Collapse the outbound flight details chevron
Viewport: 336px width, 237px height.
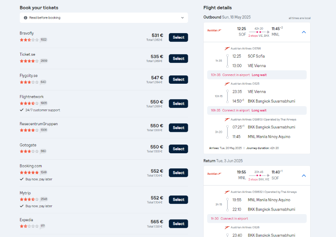304,32
